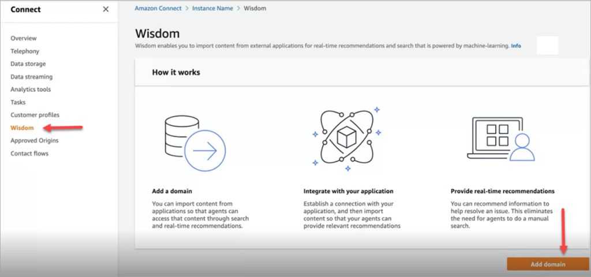Click Amazon Connect breadcrumb link
Viewport: 591px width, 277px height.
point(158,8)
